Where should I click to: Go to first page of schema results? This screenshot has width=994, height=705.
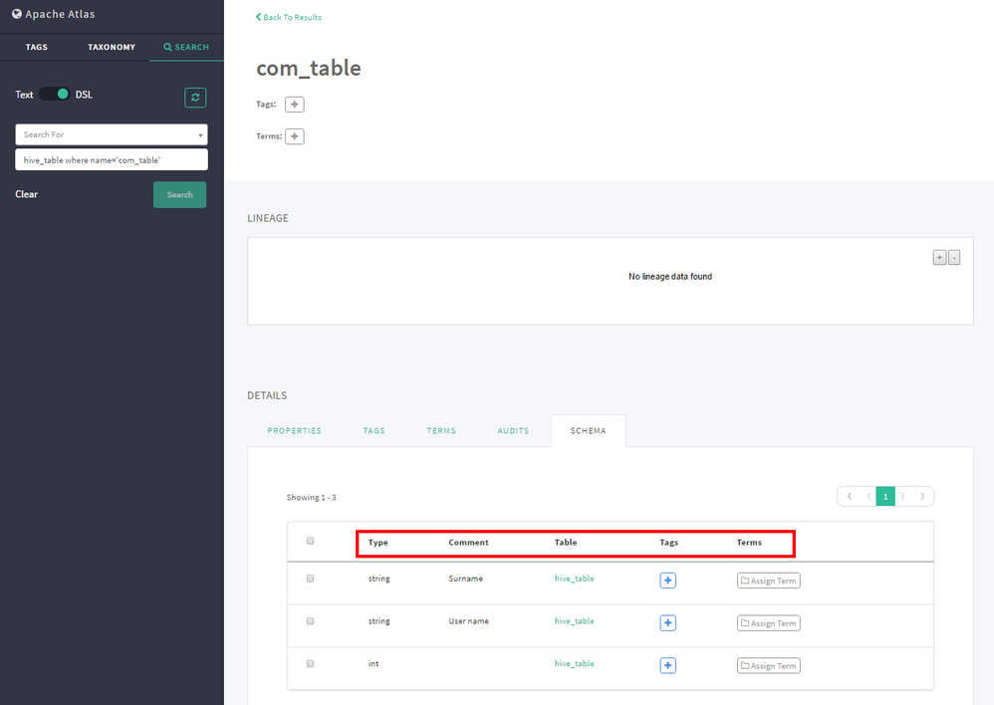pyautogui.click(x=849, y=497)
